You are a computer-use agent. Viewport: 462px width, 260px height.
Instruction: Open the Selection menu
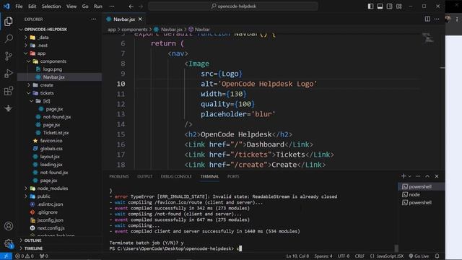(51, 6)
